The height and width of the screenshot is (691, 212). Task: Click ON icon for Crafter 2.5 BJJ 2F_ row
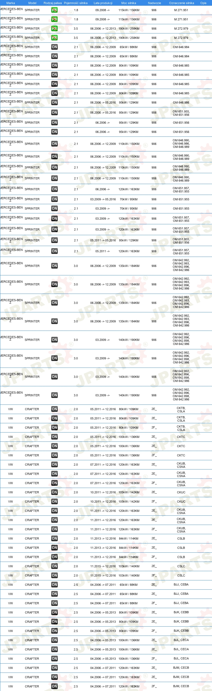pos(54,603)
